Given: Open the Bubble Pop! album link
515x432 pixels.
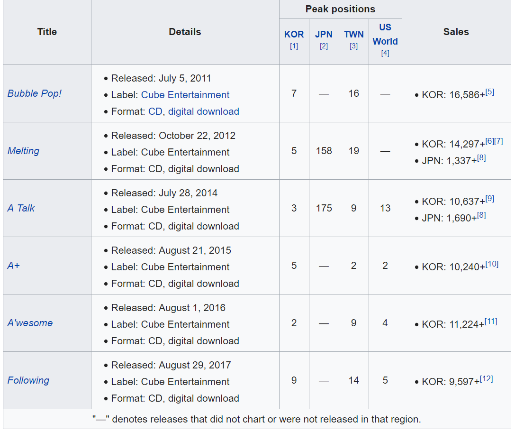Looking at the screenshot, I should [x=35, y=93].
